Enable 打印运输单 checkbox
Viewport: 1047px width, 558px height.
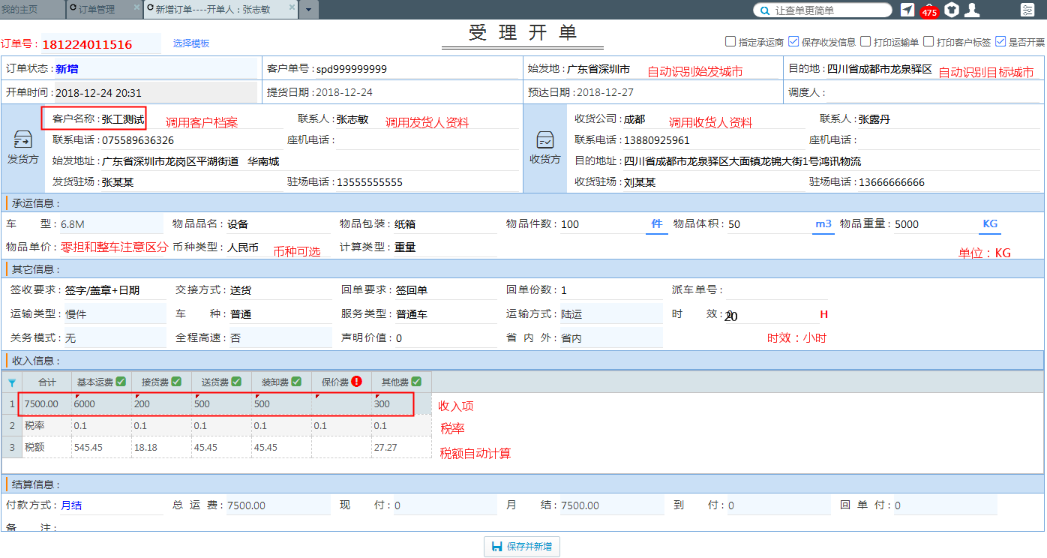pos(865,42)
